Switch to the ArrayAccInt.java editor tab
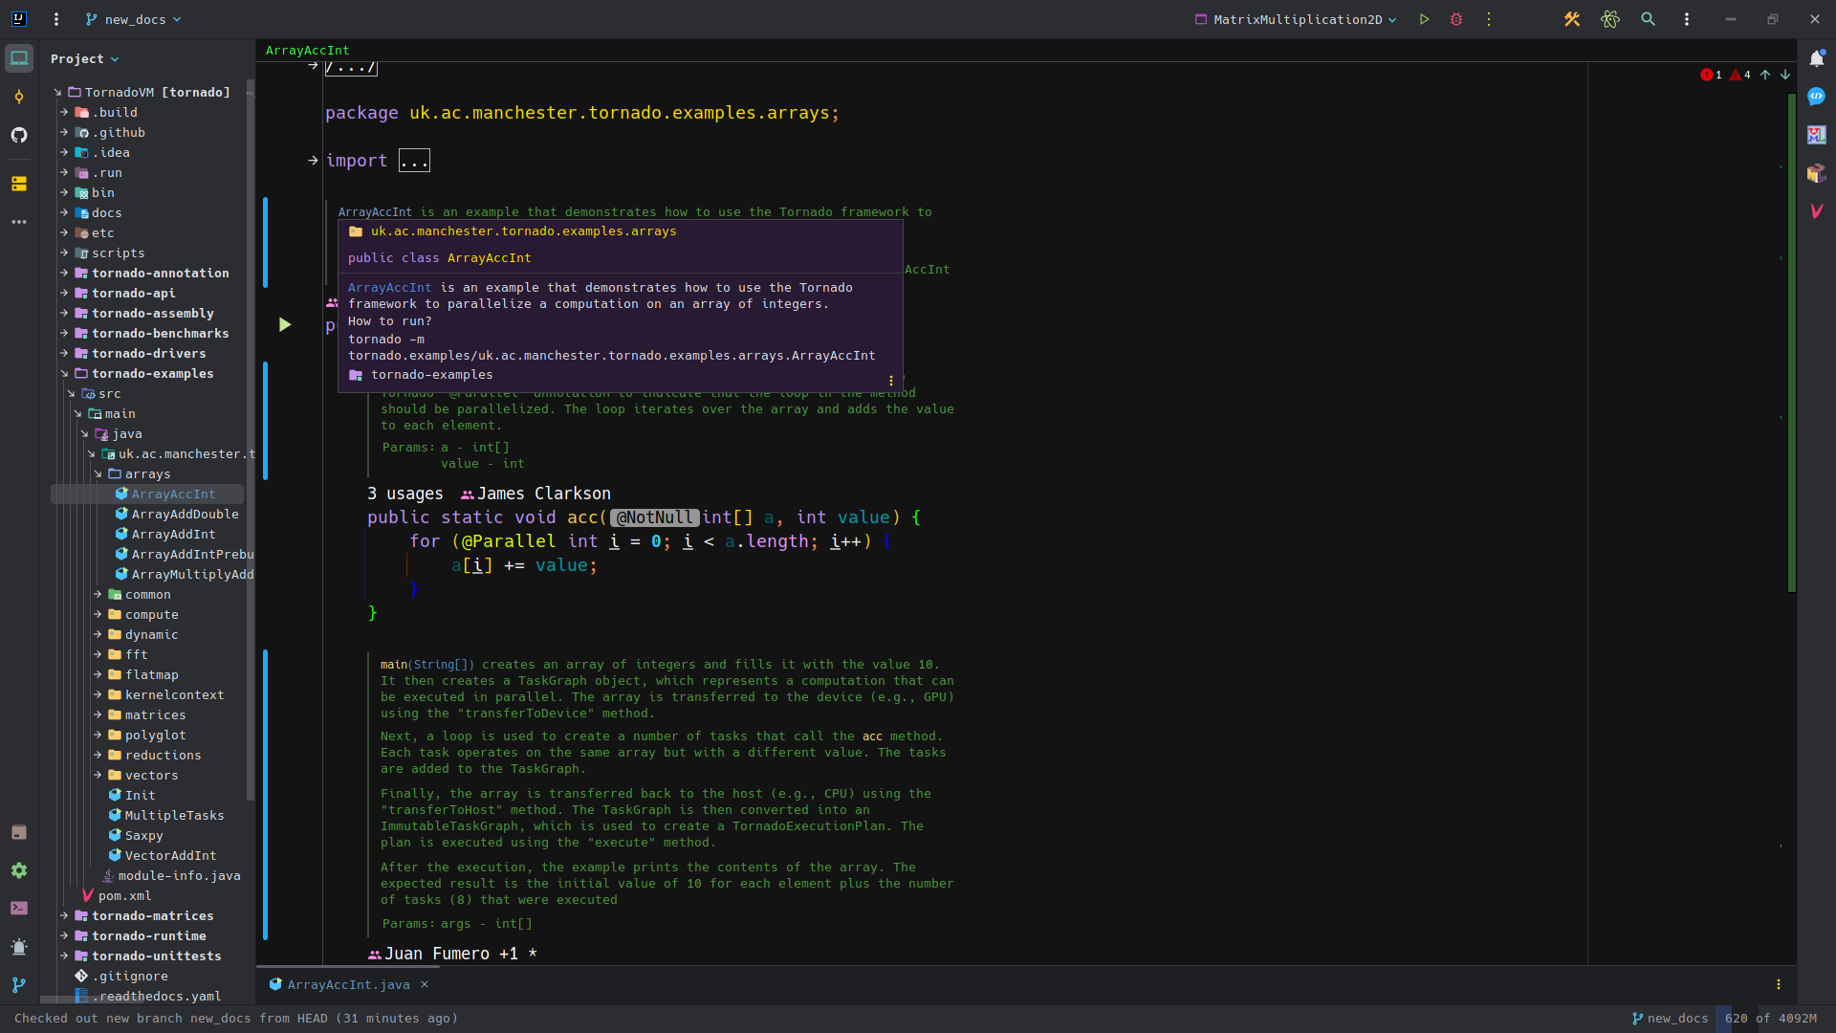 click(346, 984)
